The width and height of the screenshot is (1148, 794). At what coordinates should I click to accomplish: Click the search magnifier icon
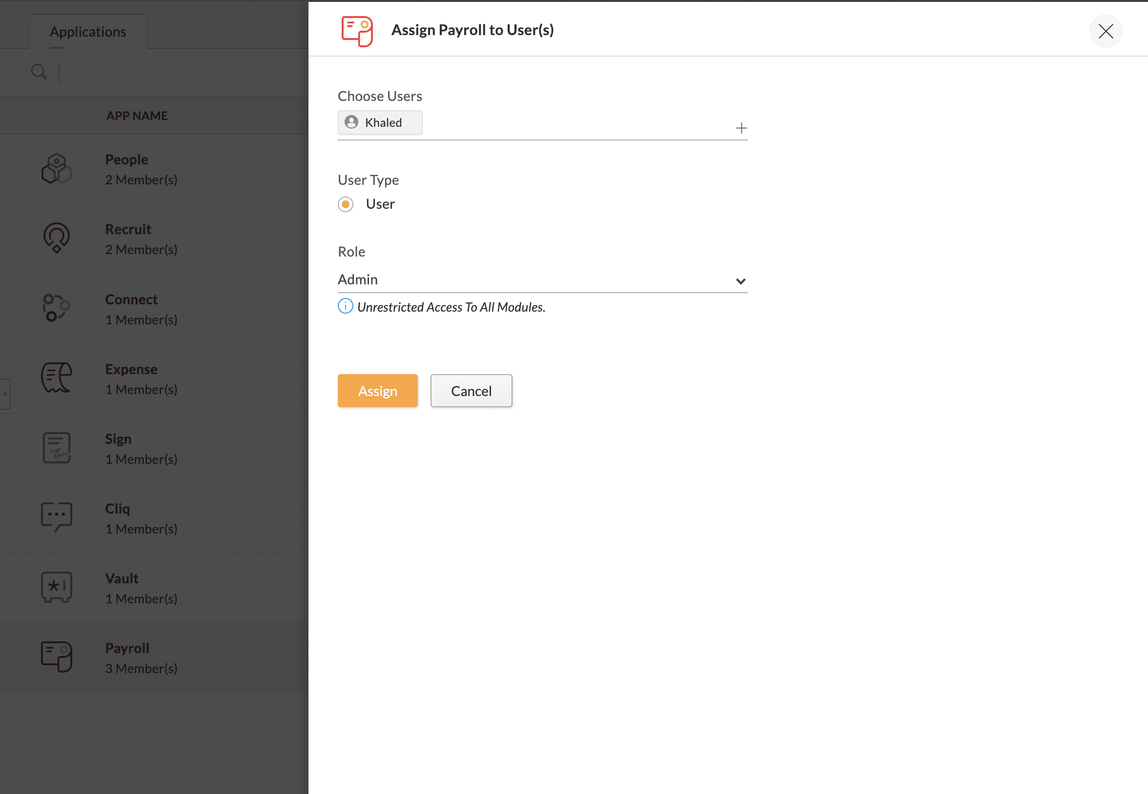point(39,72)
